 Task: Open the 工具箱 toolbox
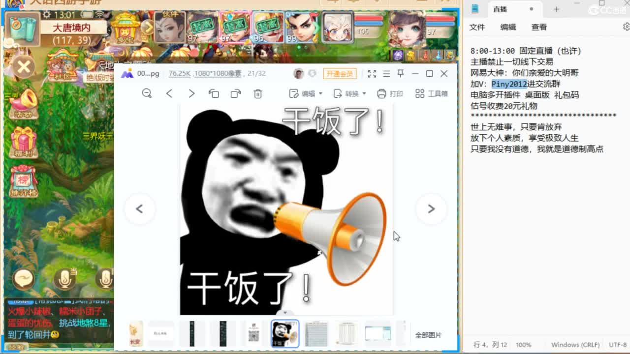click(431, 93)
